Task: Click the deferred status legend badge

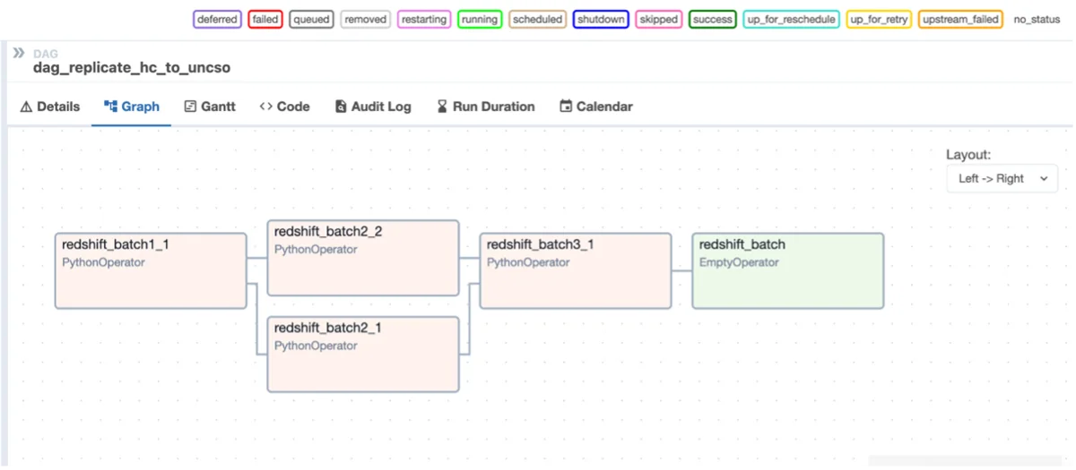Action: [217, 19]
